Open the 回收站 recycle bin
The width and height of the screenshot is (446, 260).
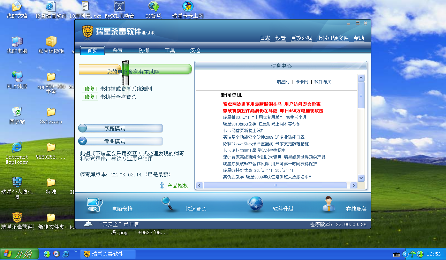pos(17,112)
